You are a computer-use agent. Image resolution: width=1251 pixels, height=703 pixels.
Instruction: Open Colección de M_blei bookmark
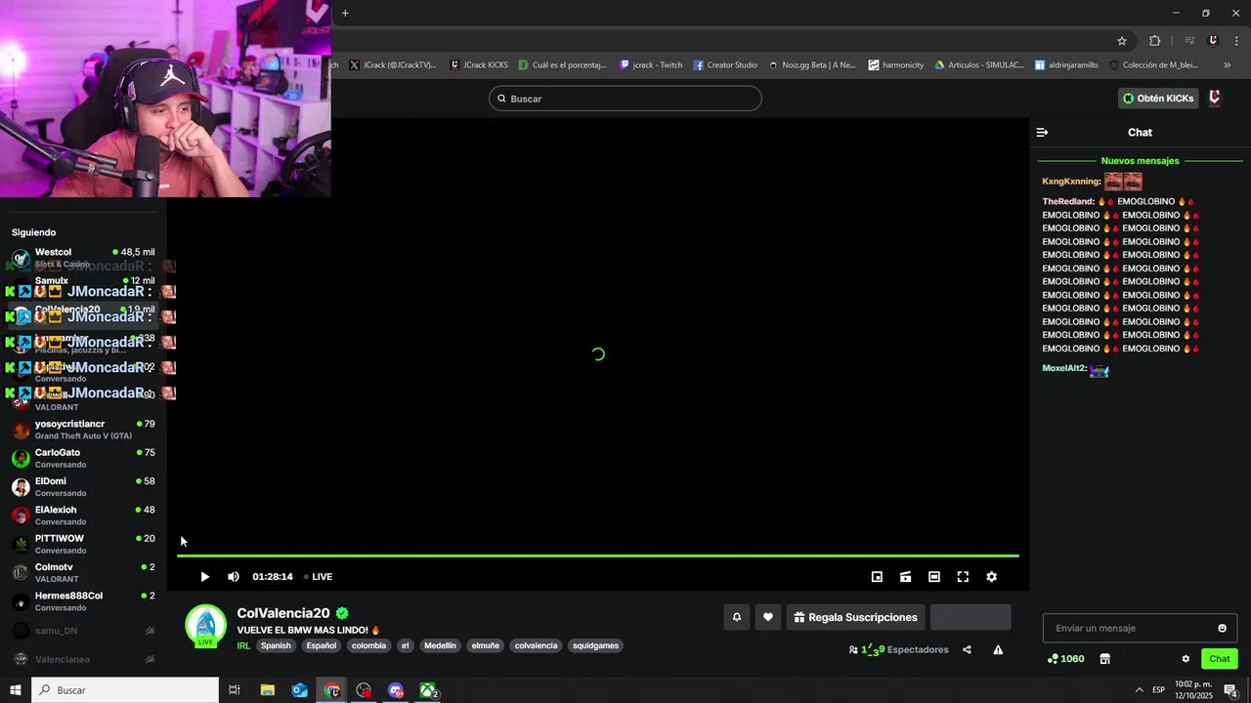pyautogui.click(x=1153, y=65)
